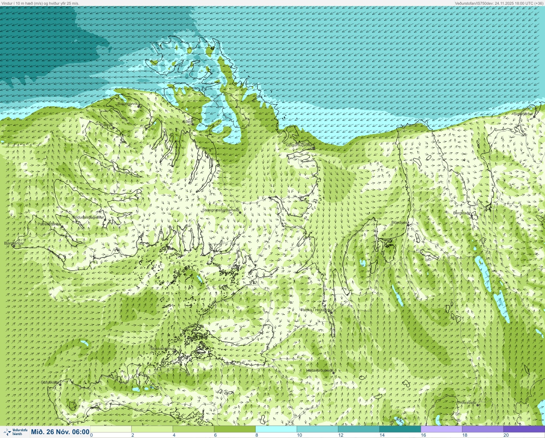Click the Gjögurflugvöllur station label

coord(299,145)
